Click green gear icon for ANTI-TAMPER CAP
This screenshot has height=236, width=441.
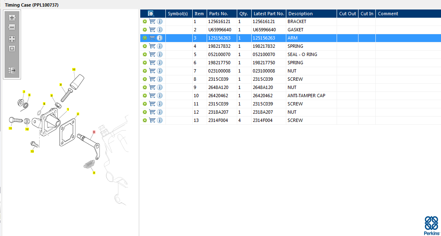(x=145, y=96)
